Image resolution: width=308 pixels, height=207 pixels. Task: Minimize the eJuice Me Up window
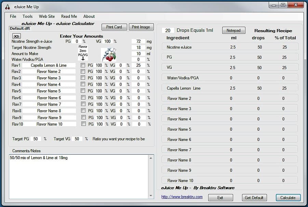(274, 5)
